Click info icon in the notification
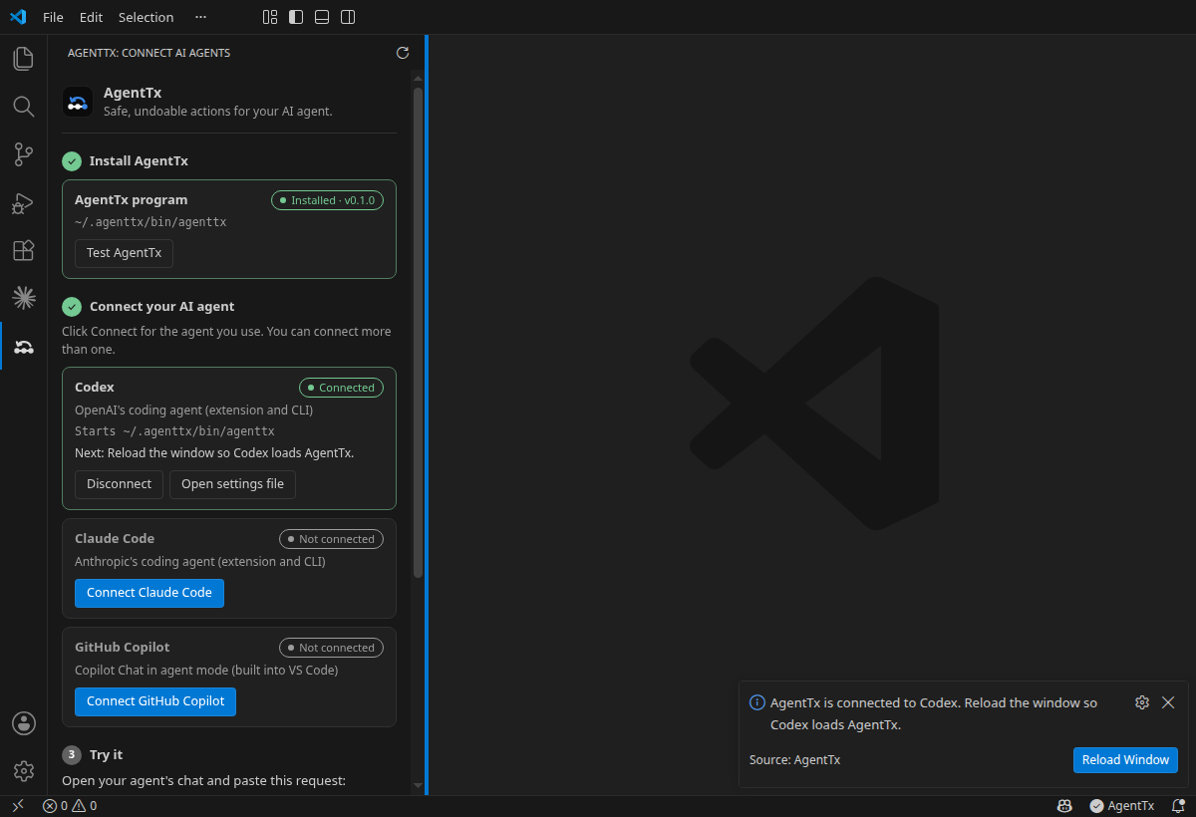 pyautogui.click(x=757, y=702)
